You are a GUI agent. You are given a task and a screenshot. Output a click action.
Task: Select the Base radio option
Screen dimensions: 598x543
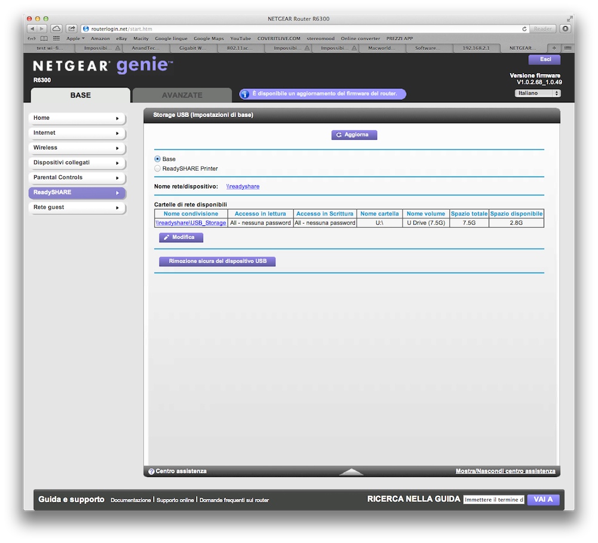point(158,159)
